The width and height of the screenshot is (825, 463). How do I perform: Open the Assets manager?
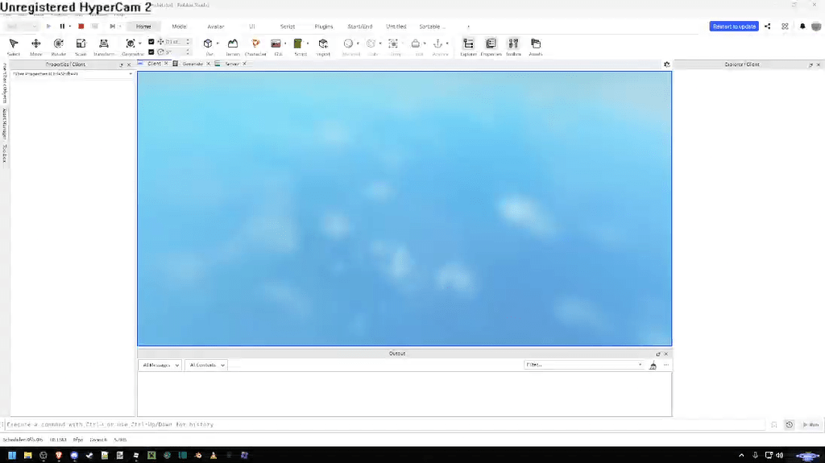click(536, 47)
